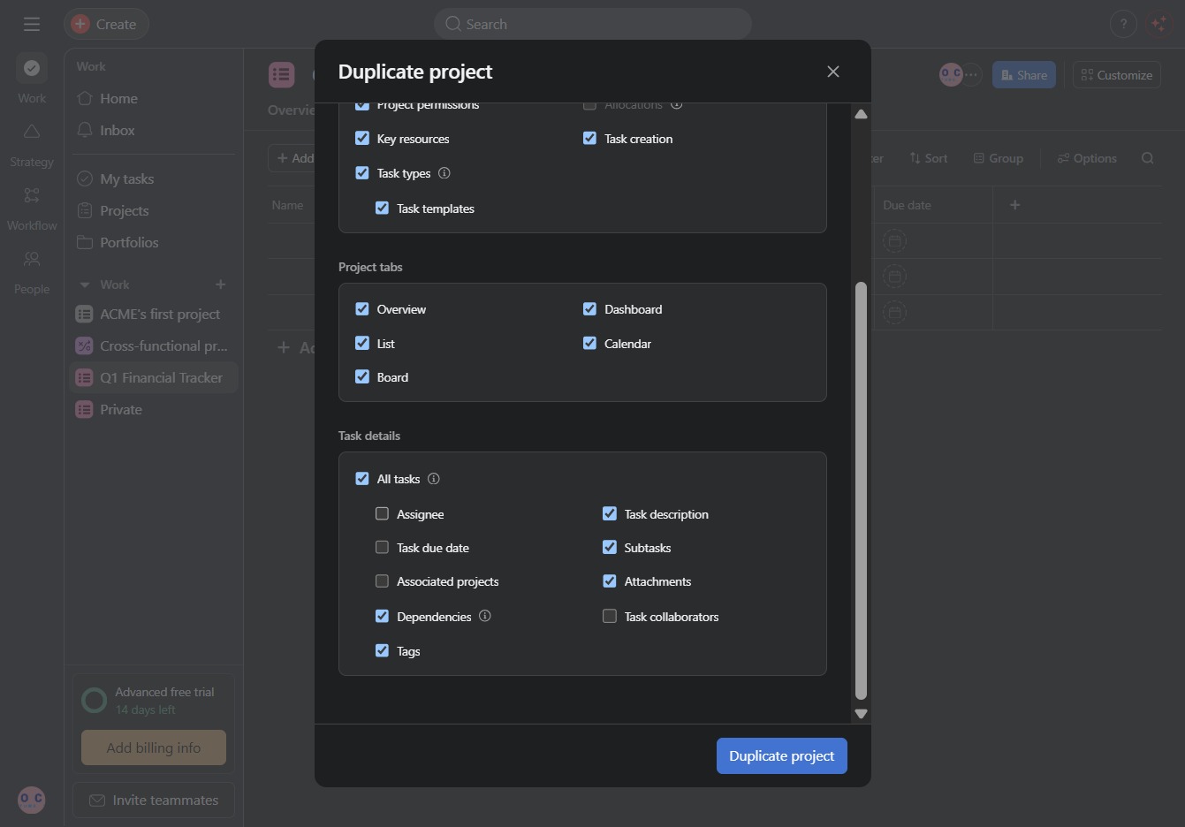
Task: Check the Task collaborators checkbox
Action: point(610,616)
